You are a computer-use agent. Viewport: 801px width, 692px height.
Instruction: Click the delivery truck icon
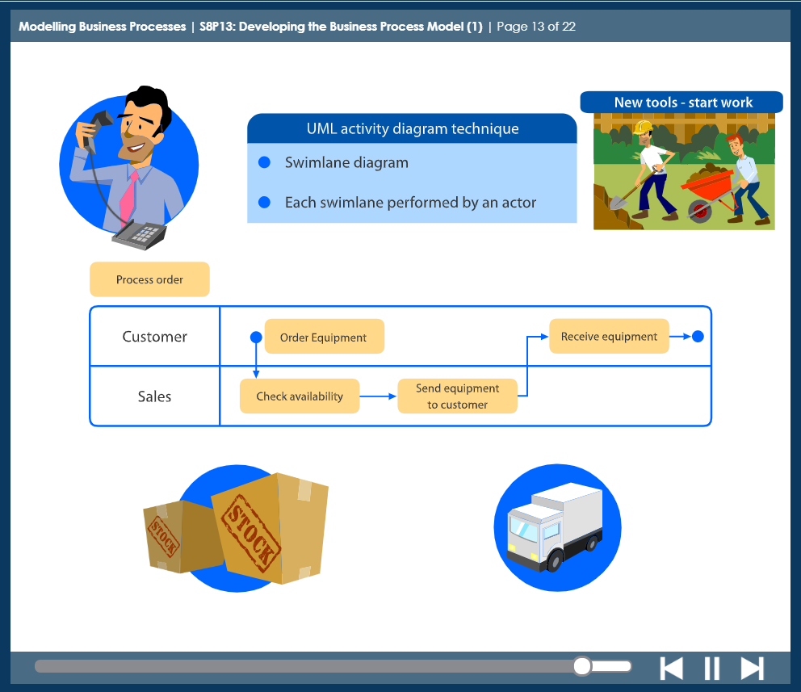(556, 527)
